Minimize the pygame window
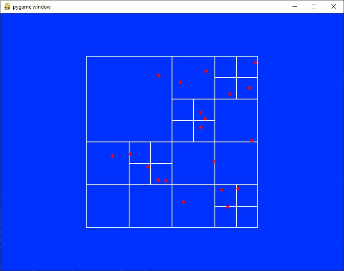Image resolution: width=344 pixels, height=271 pixels. (x=294, y=7)
